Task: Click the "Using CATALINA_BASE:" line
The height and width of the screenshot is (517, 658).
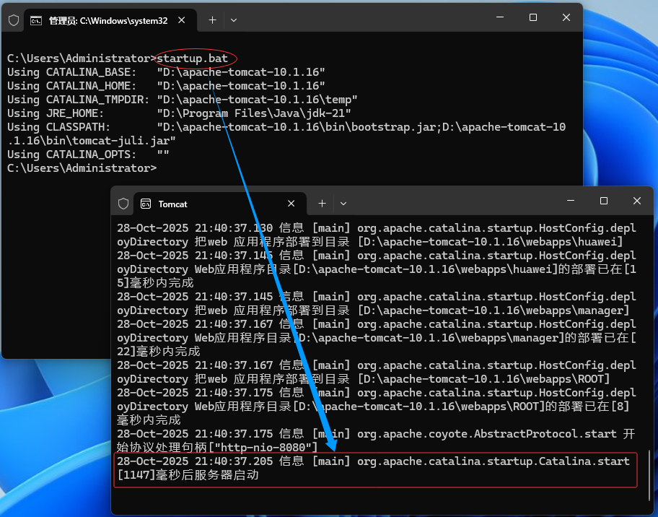Action: pyautogui.click(x=166, y=71)
